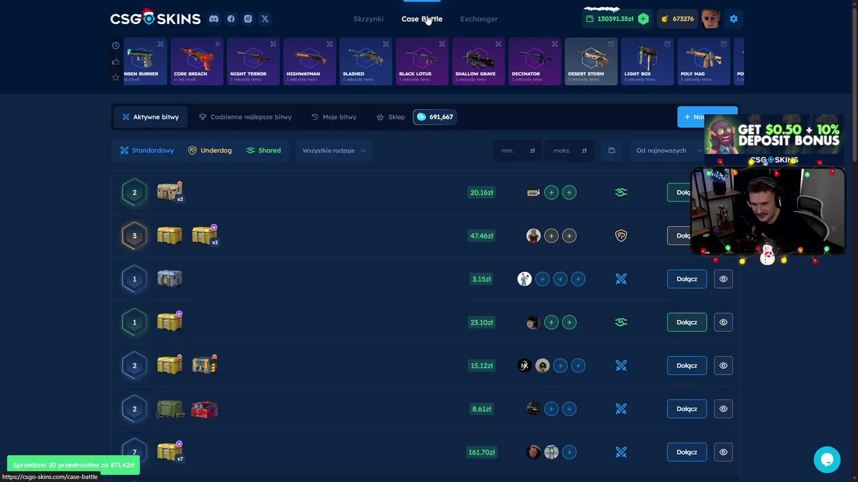Viewport: 858px width, 482px height.
Task: Open the Facebook link in the header
Action: tap(231, 19)
